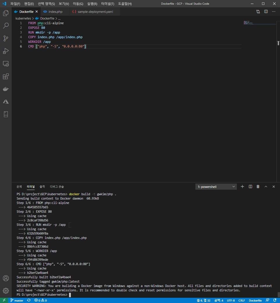Open the 터미널(T) menu
This screenshot has height=303, width=280.
tap(108, 4)
